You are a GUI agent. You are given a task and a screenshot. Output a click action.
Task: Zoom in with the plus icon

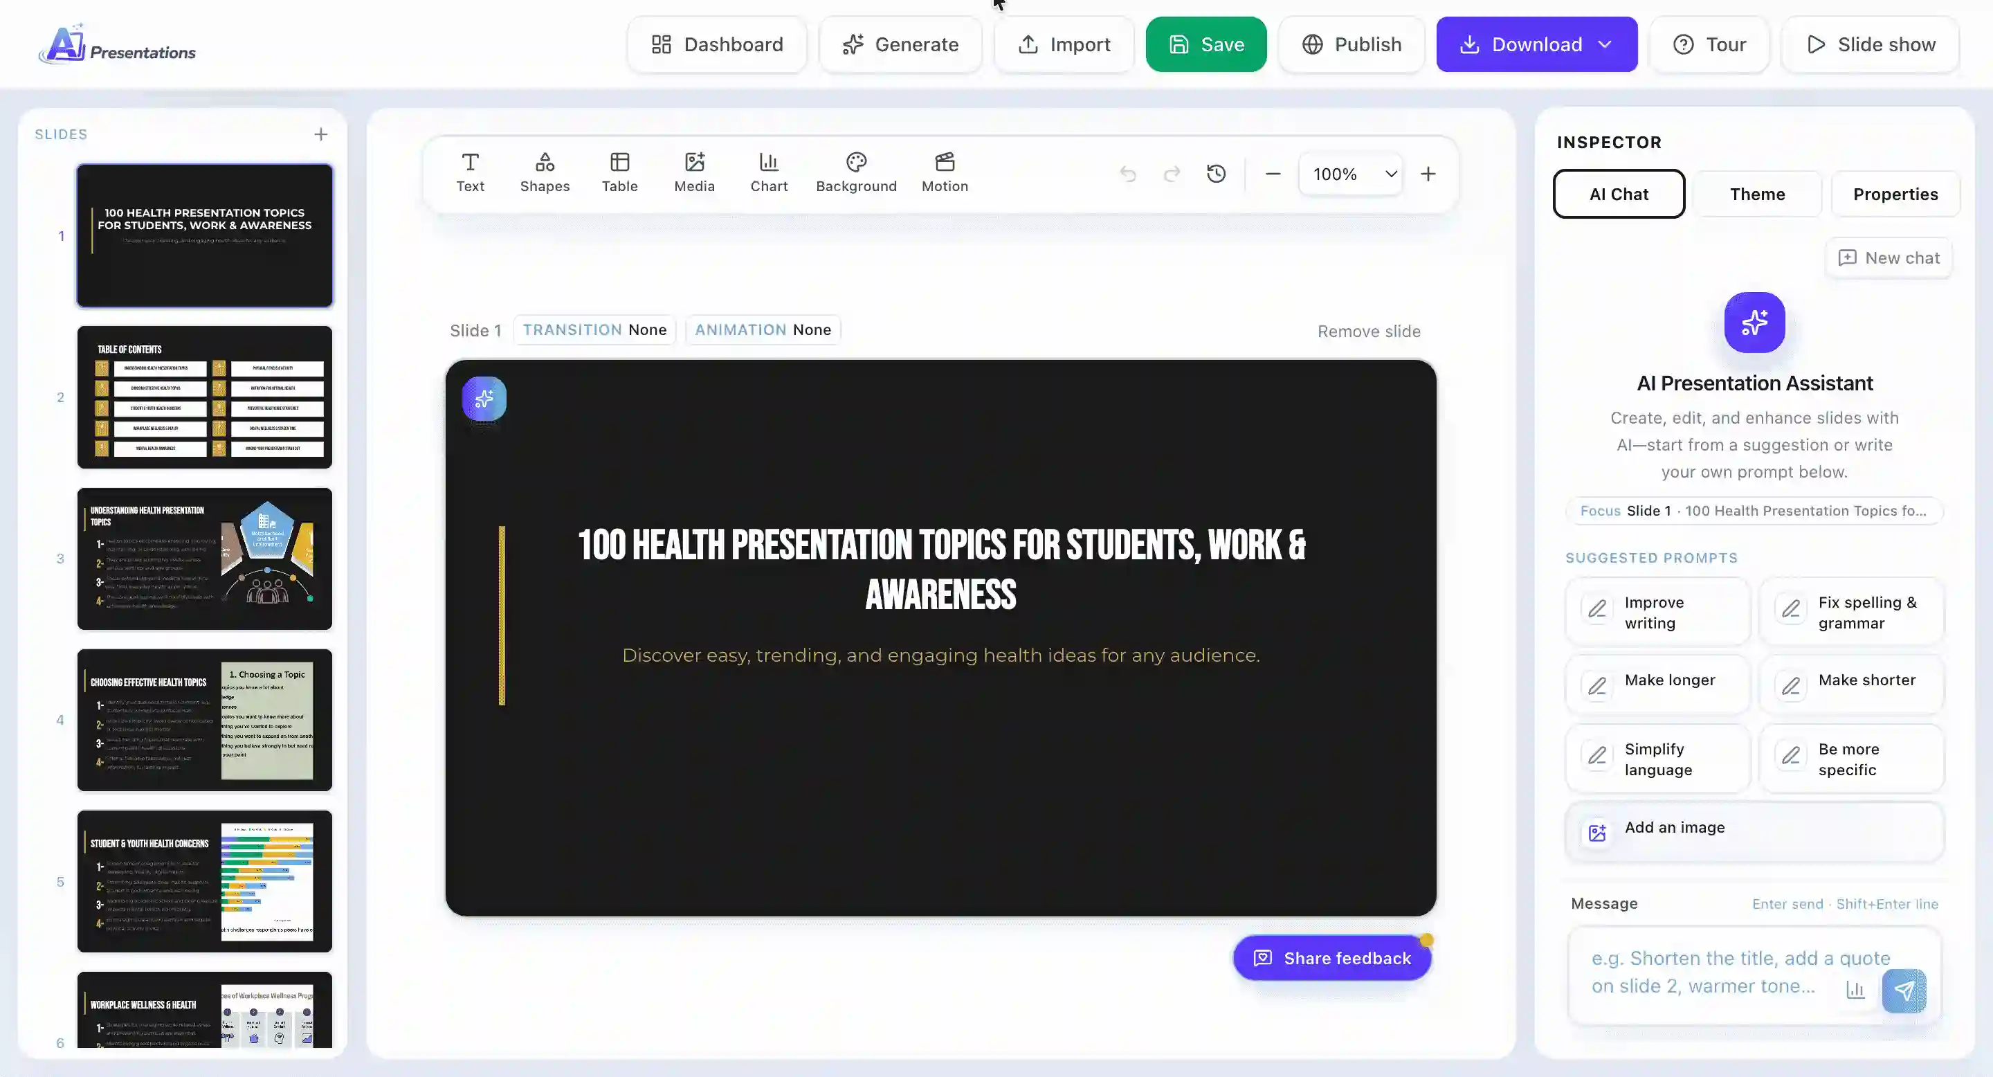tap(1428, 174)
